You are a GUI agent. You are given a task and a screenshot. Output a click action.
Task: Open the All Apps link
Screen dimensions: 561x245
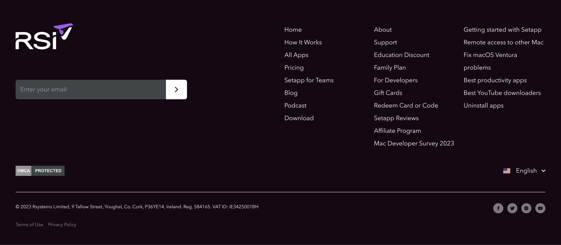[296, 55]
